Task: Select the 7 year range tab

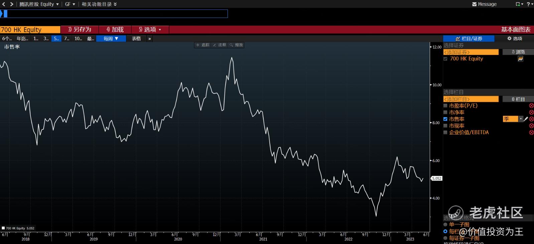Action: click(67, 39)
